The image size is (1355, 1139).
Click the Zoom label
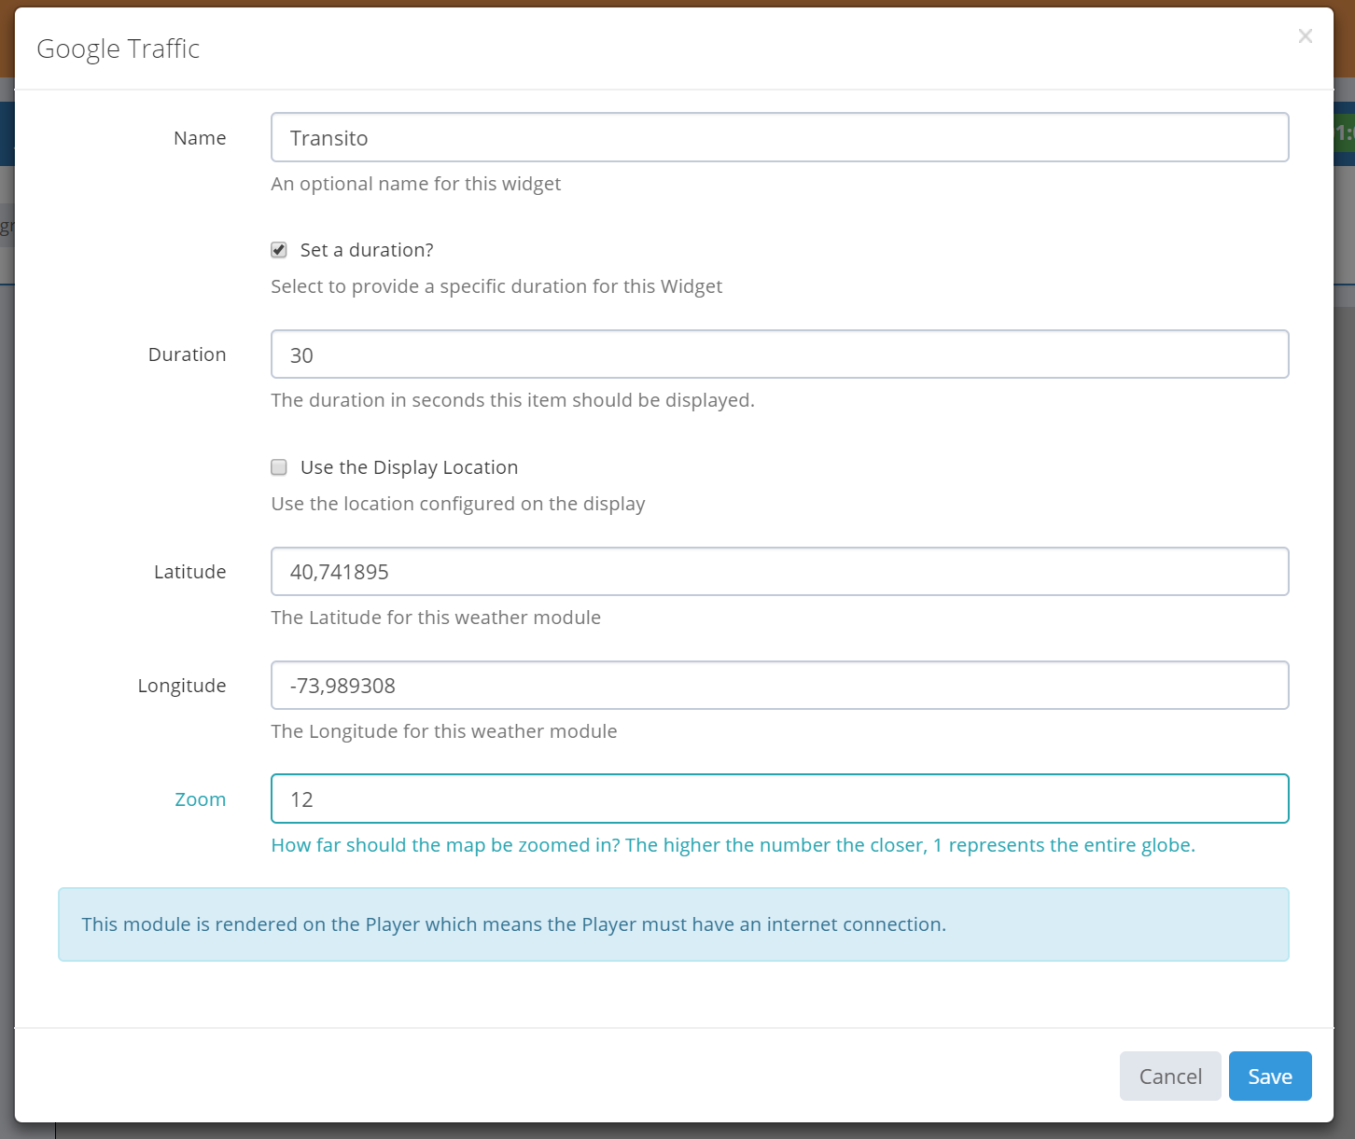tap(201, 799)
